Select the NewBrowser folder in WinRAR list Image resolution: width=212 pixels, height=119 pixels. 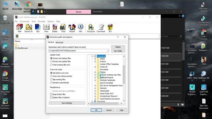point(23,48)
